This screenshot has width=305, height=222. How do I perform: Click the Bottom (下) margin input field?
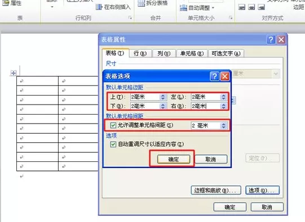click(145, 106)
